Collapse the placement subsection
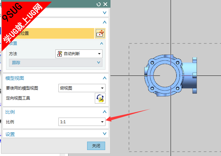The height and width of the screenshot is (156, 221). pyautogui.click(x=101, y=43)
